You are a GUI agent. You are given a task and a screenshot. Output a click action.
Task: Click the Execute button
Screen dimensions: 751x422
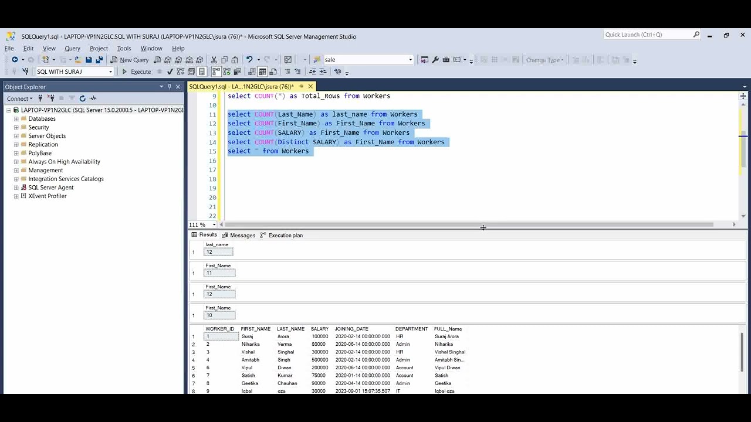(136, 72)
